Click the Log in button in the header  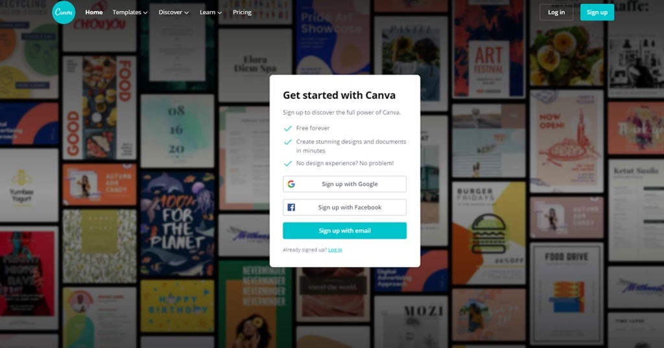(x=556, y=12)
